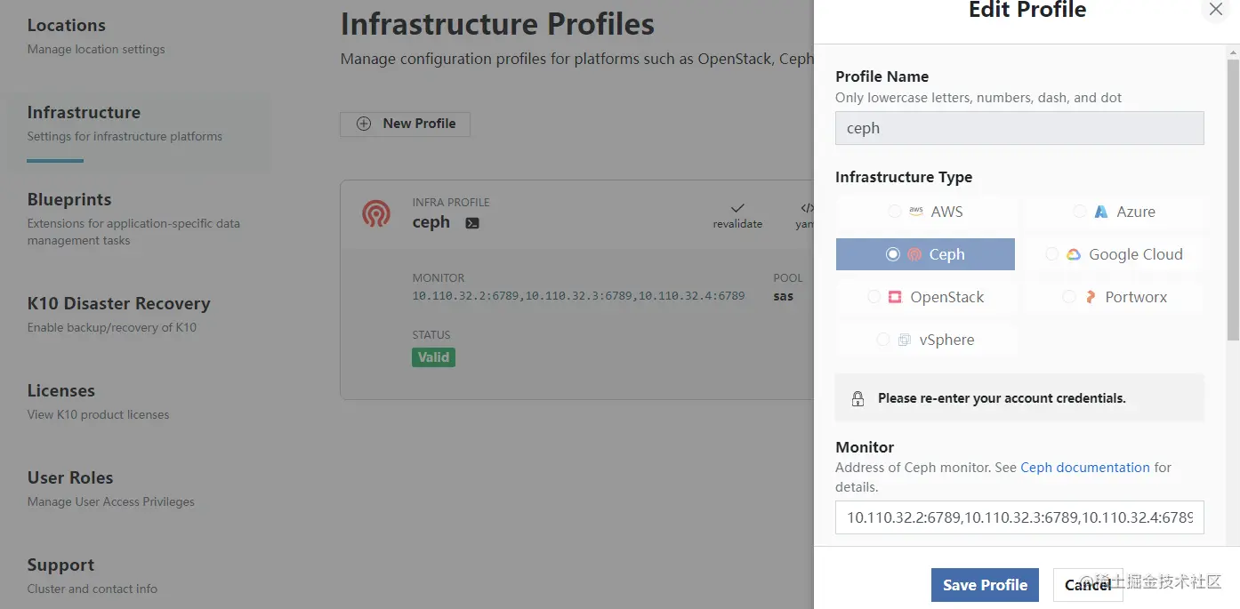Click the Ceph logo in type selector
This screenshot has width=1240, height=609.
[914, 254]
